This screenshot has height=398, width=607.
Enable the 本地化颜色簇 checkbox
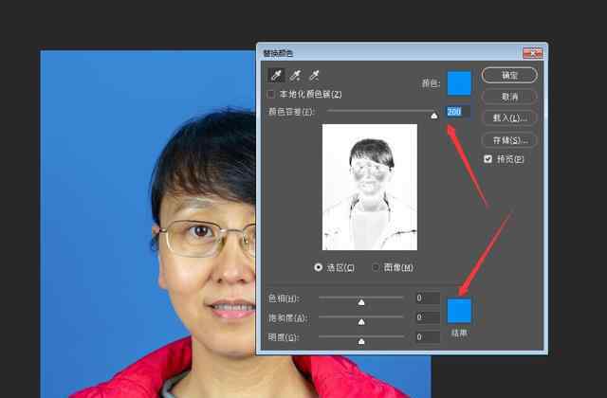pos(272,95)
